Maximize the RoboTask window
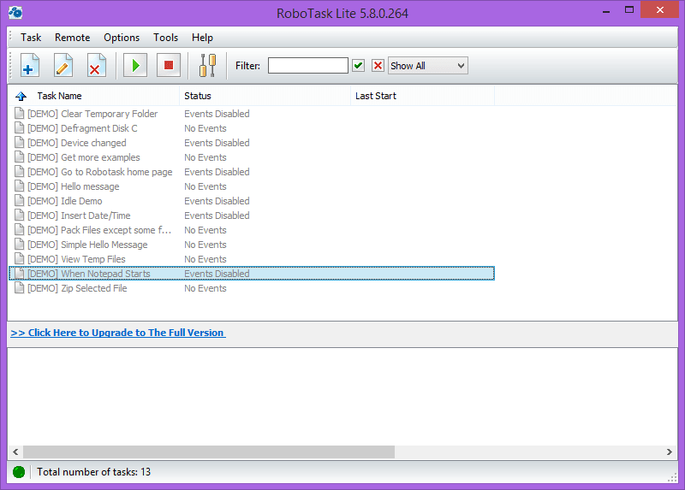The image size is (685, 490). coord(629,10)
